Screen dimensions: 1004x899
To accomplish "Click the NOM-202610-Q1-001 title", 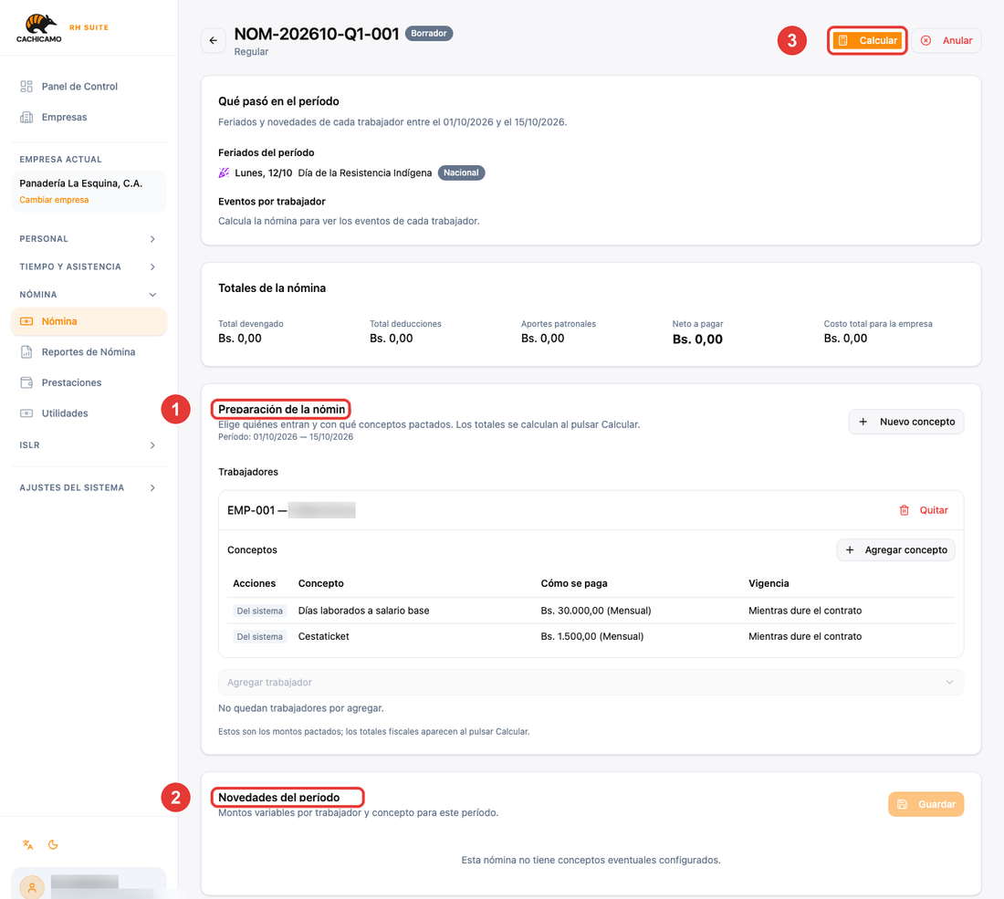I will click(317, 34).
